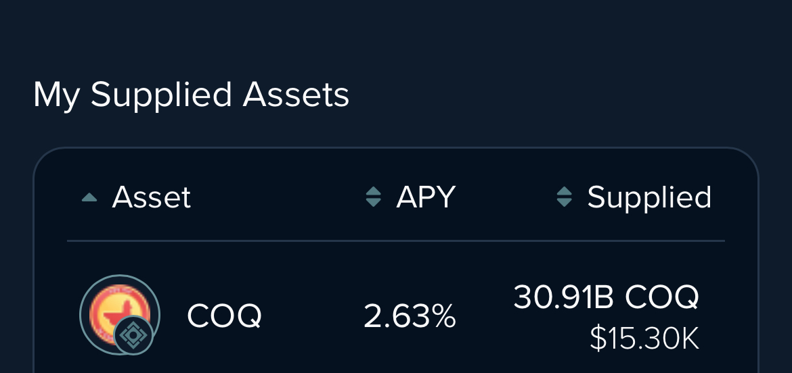Screen dimensions: 792x373
Task: Click the divider line under table headers
Action: [396, 241]
